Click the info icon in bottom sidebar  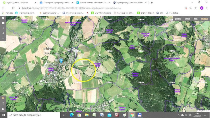point(3,103)
